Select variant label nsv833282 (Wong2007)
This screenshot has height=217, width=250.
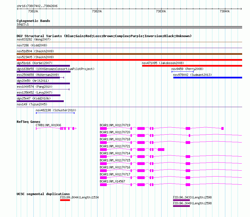pos(34,39)
